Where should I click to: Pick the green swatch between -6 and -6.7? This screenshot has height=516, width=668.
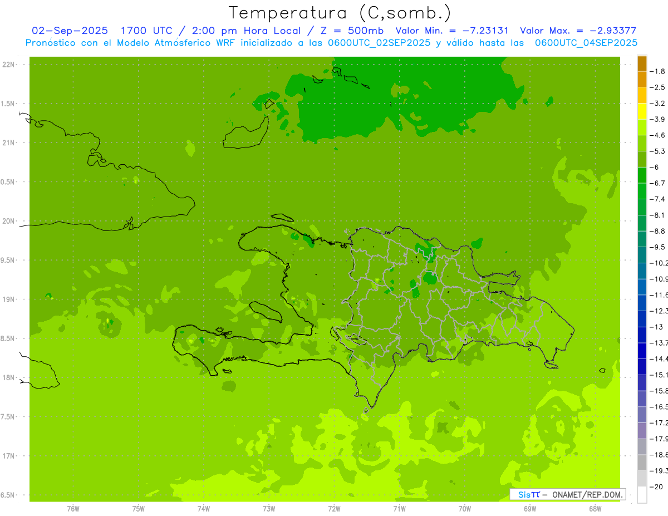tap(642, 175)
